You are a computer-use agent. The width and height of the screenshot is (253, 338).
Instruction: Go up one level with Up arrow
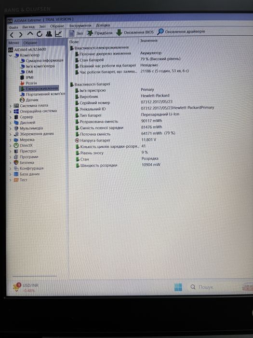[x=30, y=34]
